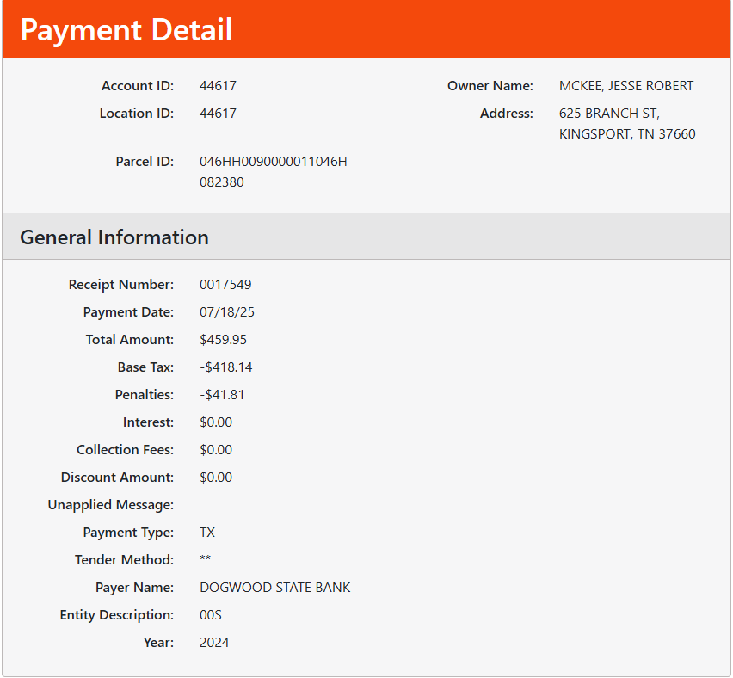
Task: Select the Parcel ID number text
Action: point(273,162)
